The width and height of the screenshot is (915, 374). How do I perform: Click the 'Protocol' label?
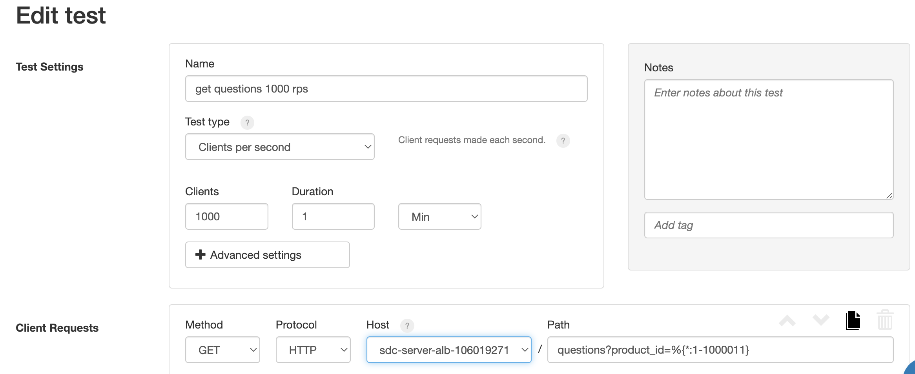[296, 325]
